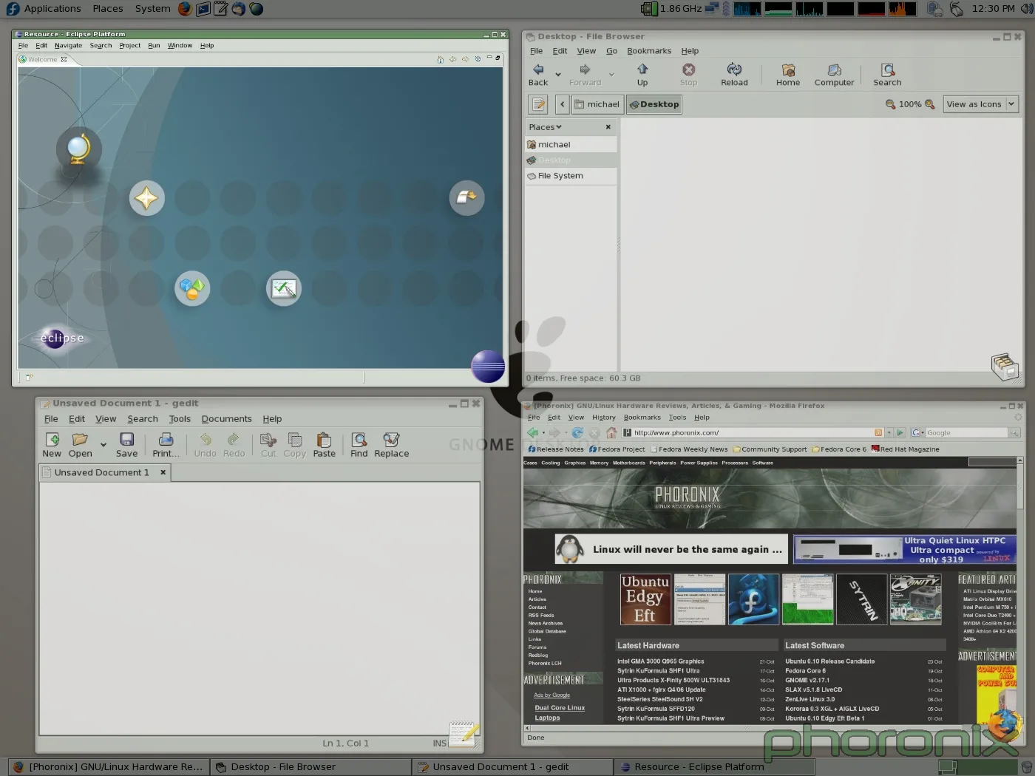Open Red Hat Magazine bookmark
This screenshot has height=776, width=1035.
pos(906,449)
